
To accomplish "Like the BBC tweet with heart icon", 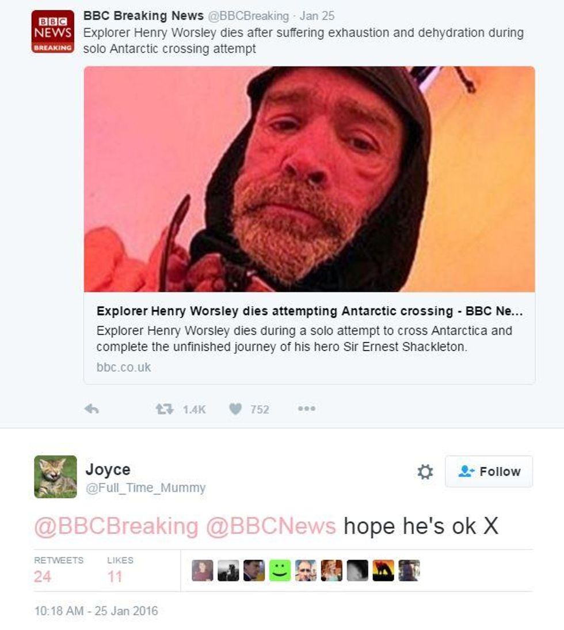I will [235, 409].
